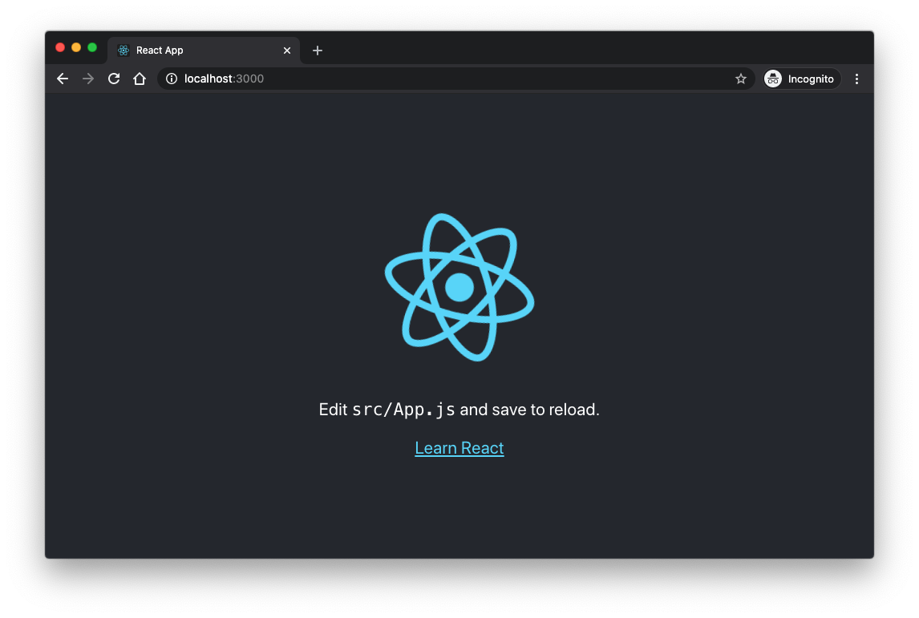This screenshot has height=618, width=919.
Task: Open a new tab with plus button
Action: pyautogui.click(x=318, y=50)
